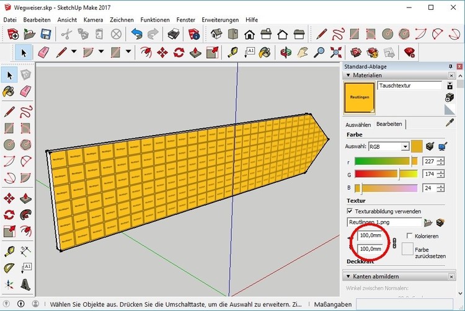Open the RGB color mode dropdown

click(405, 147)
